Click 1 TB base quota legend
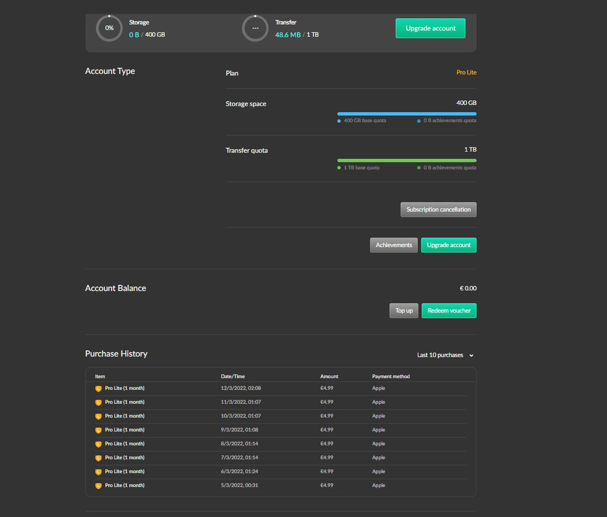This screenshot has width=607, height=517. (362, 168)
